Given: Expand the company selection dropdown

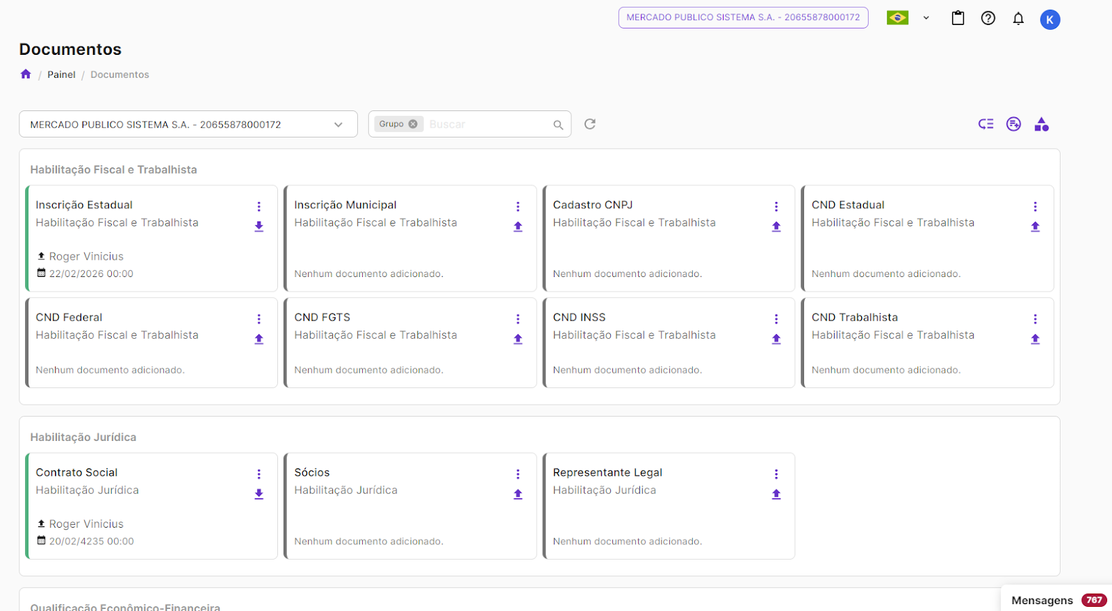Looking at the screenshot, I should (338, 125).
